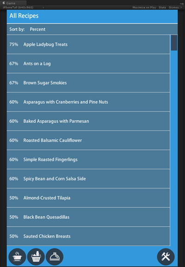This screenshot has width=185, height=267.
Task: Toggle Maximize on Play
Action: 144,7
